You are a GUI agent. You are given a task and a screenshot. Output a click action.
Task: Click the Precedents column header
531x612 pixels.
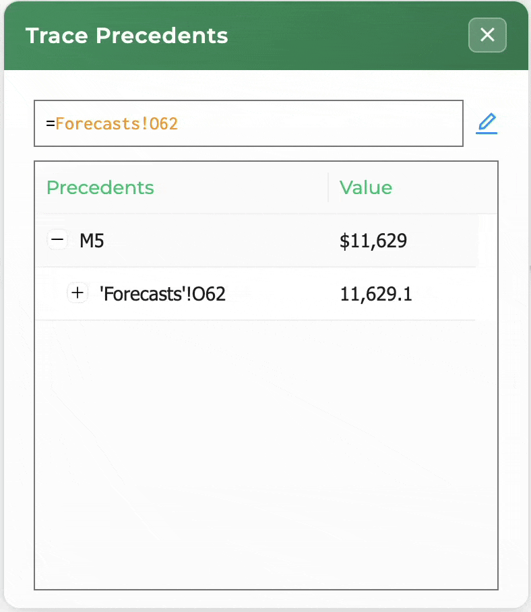pyautogui.click(x=100, y=187)
